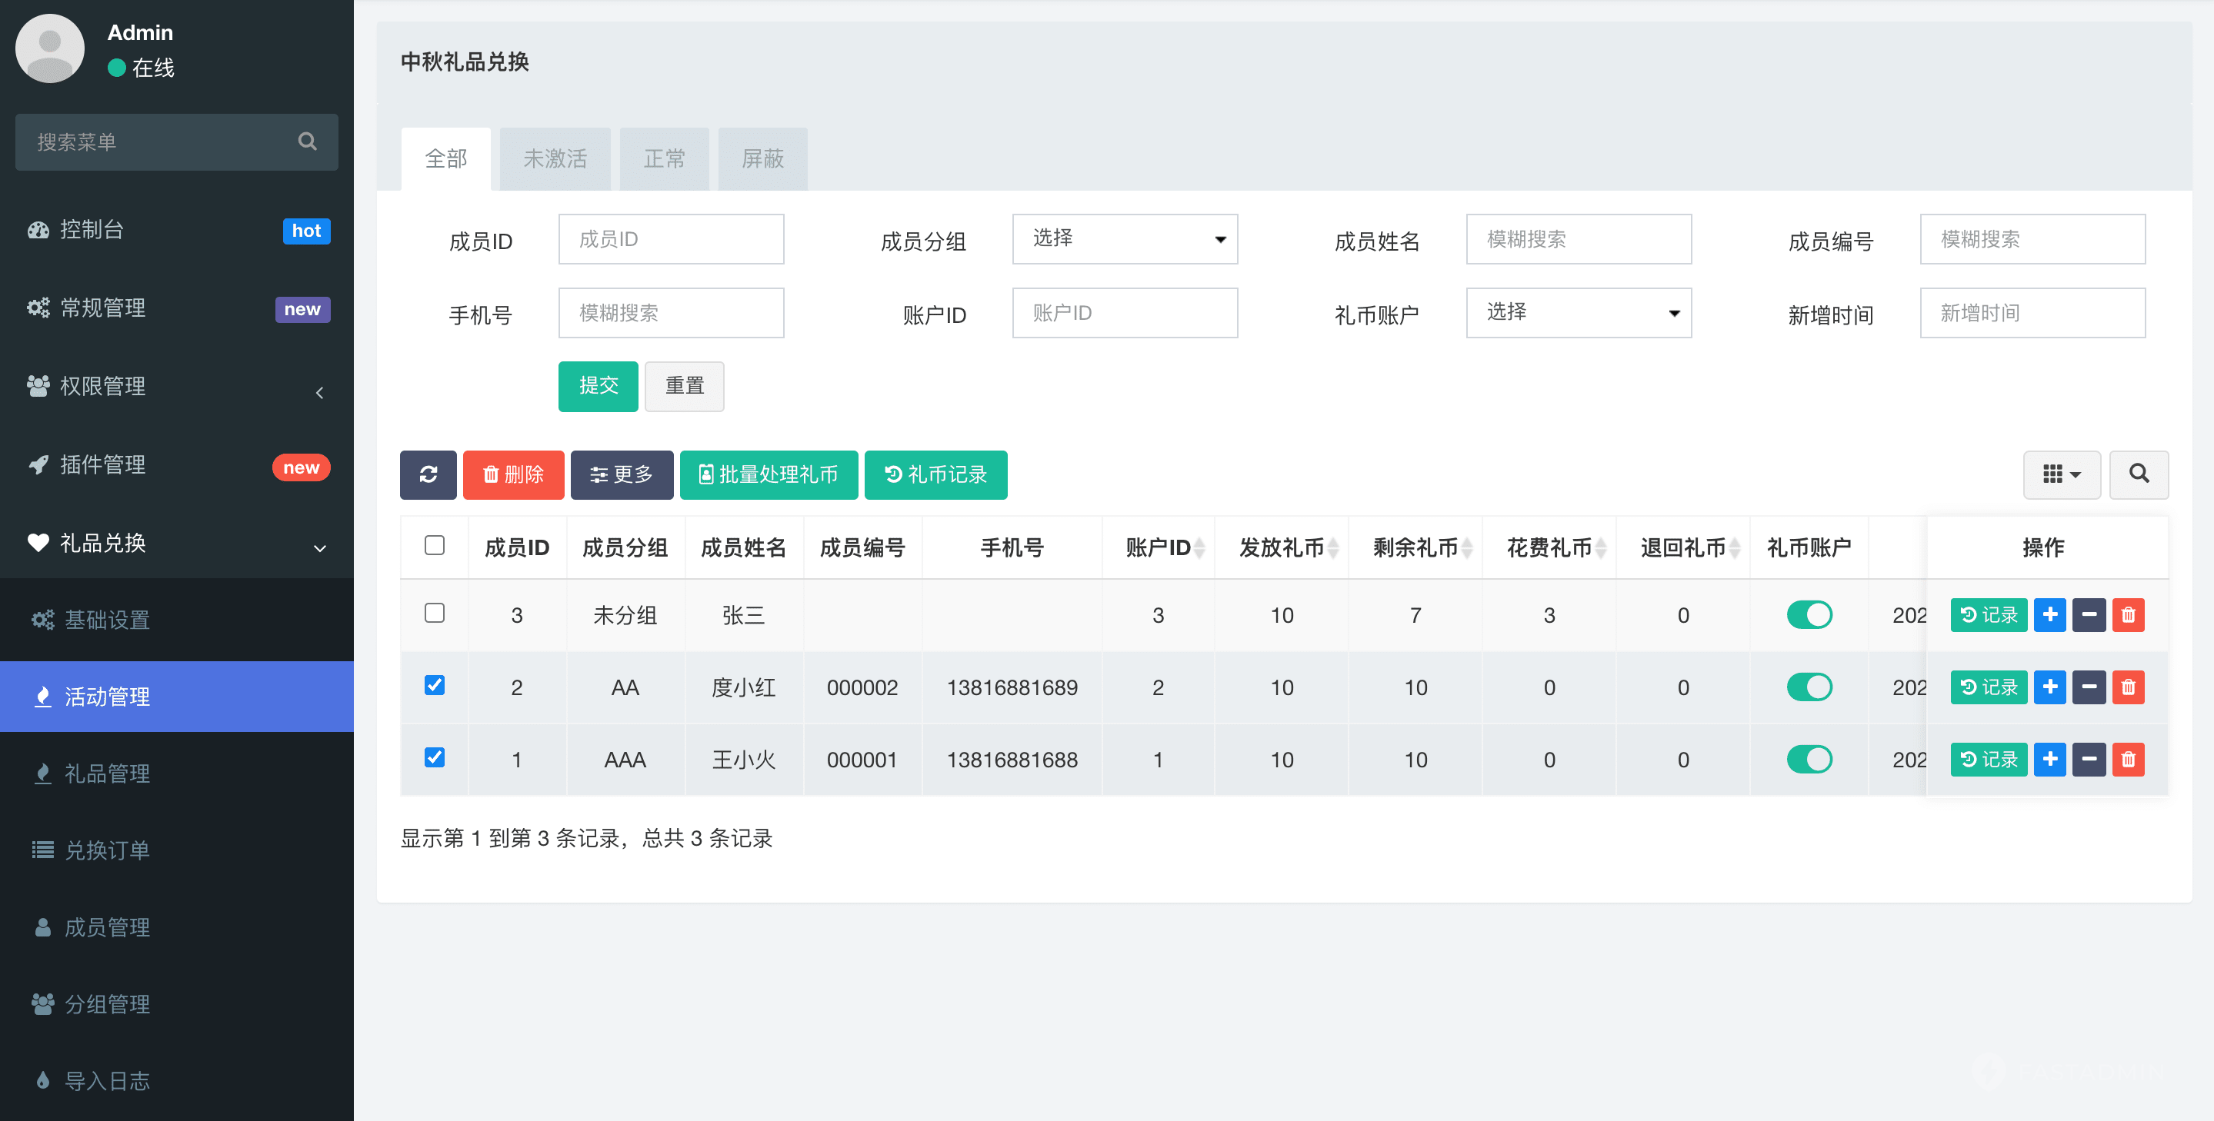Click the 记录 history button for 张三
Viewport: 2214px width, 1121px height.
(x=1988, y=615)
